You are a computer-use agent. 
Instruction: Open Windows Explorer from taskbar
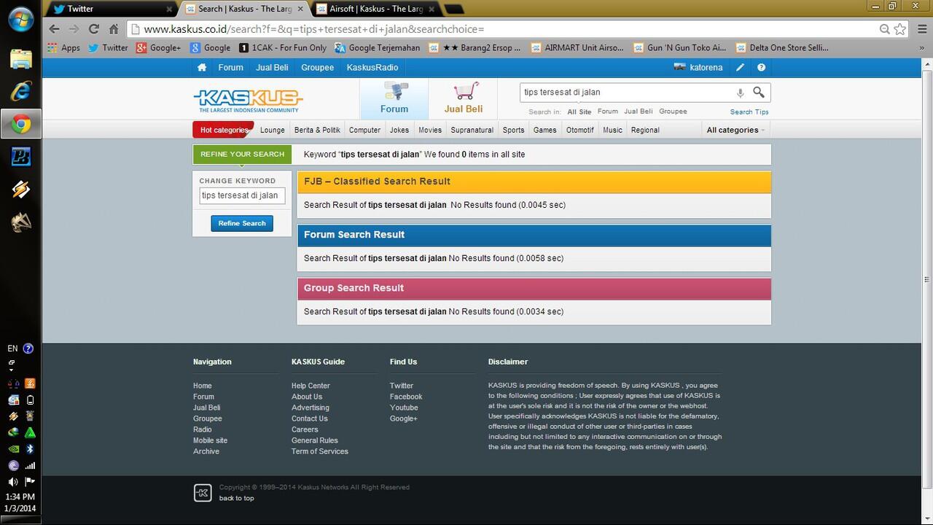(20, 59)
